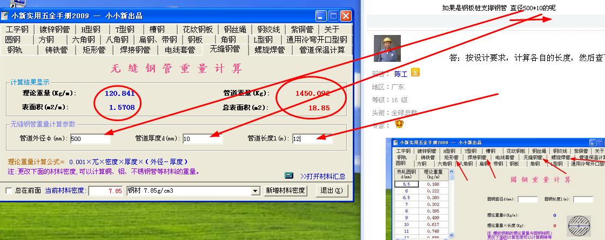Click the calculator icon beside 打开材料汇总
Screen dimensions: 605x240
point(288,175)
